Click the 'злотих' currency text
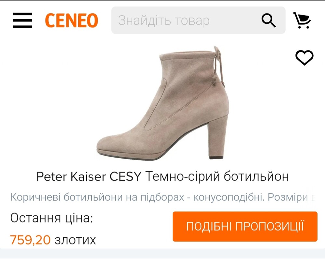The image size is (325, 261). click(75, 241)
